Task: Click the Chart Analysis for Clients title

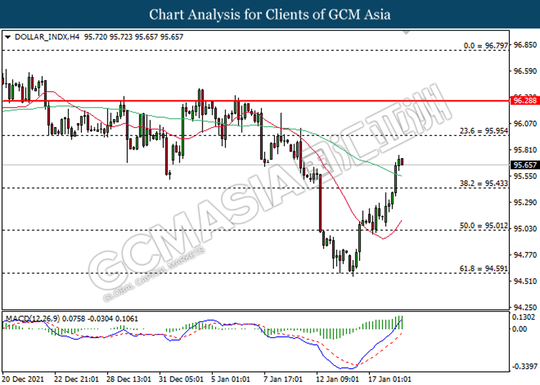Action: point(270,14)
